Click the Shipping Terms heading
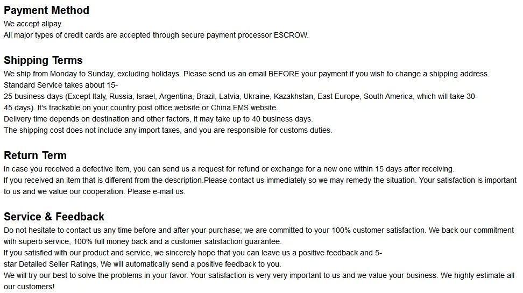 [x=43, y=60]
